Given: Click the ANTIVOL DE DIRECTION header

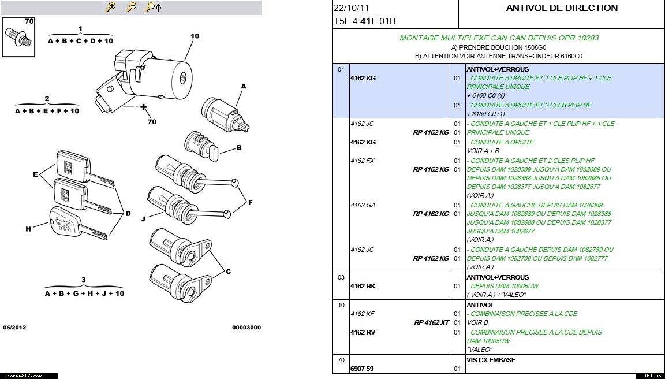Looking at the screenshot, I should [561, 8].
